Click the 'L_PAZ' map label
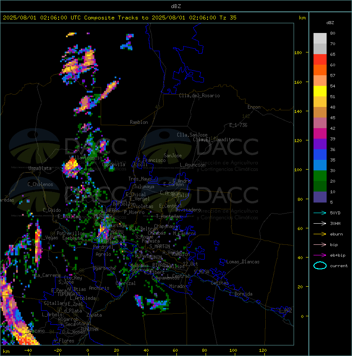 coord(286,311)
